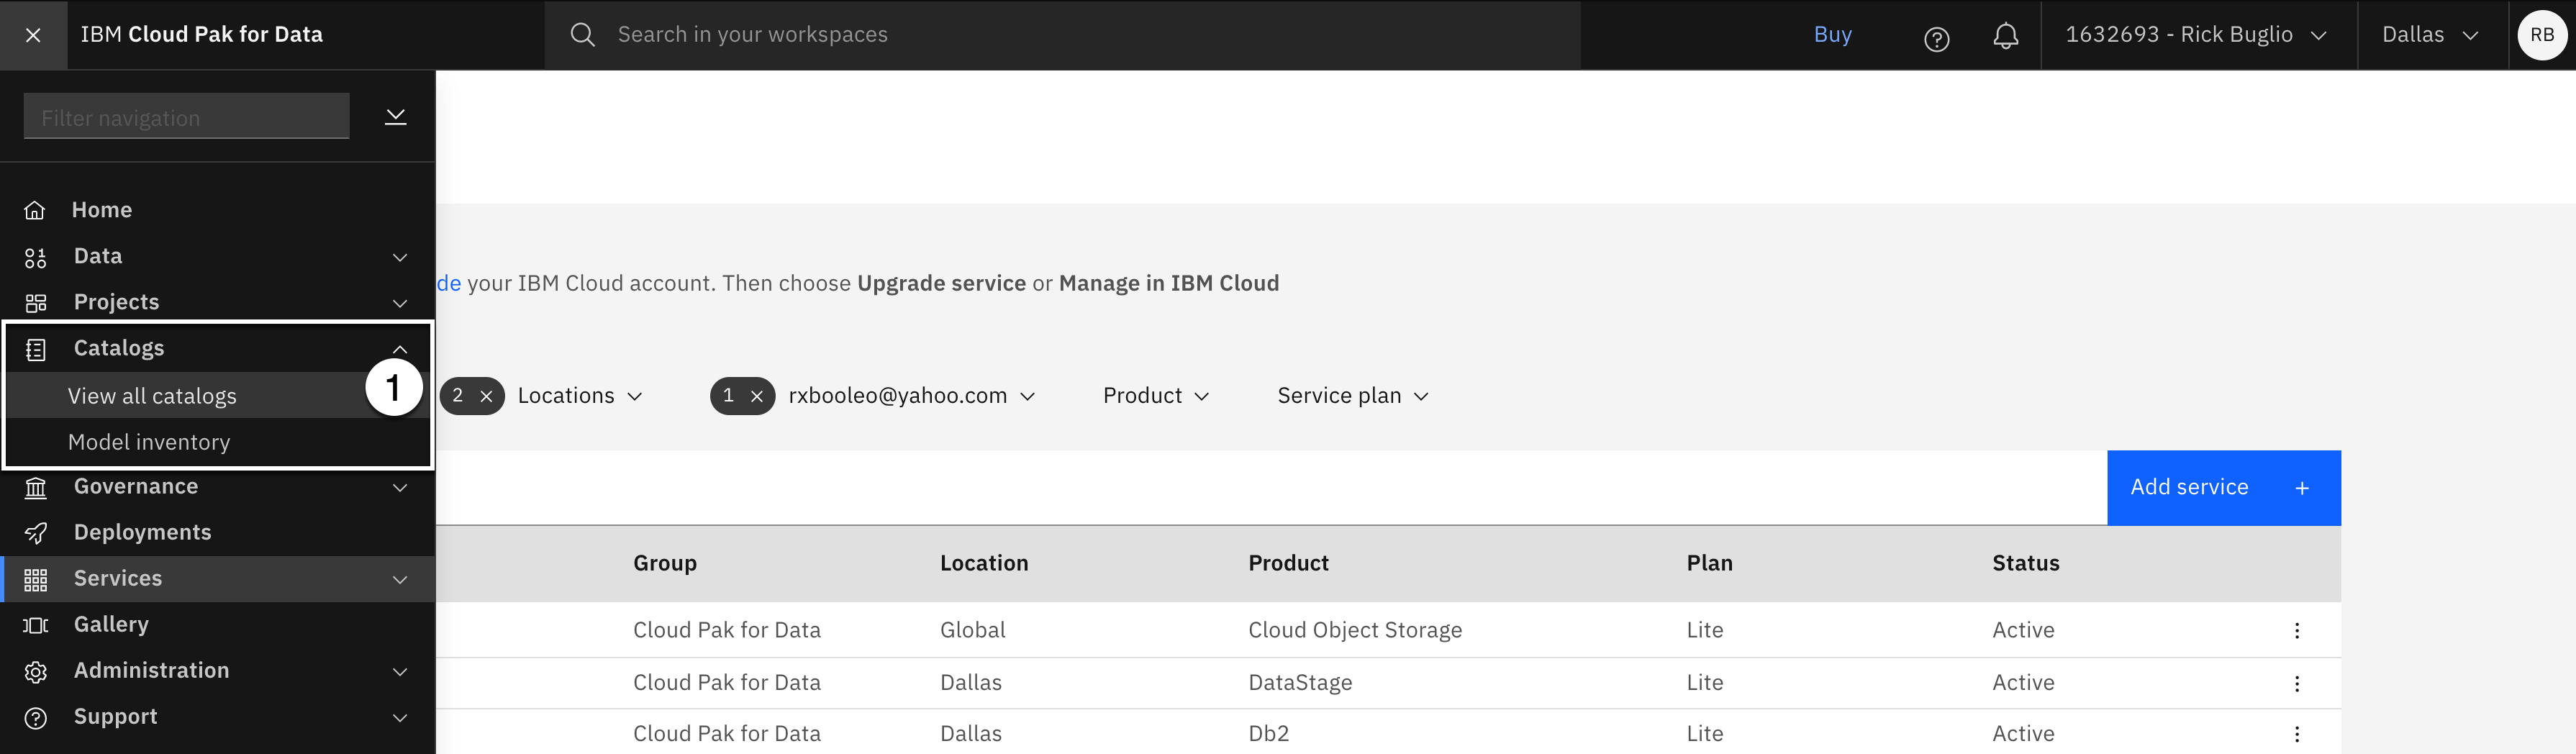
Task: Open the account 1632693 - Rick Buglio dropdown
Action: (x=2197, y=35)
